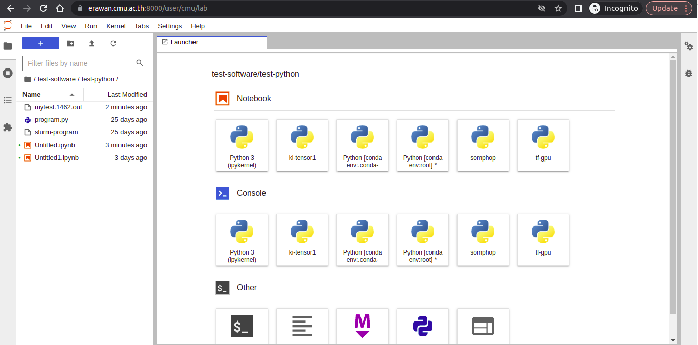Create a new folder via toolbar icon
Image resolution: width=698 pixels, height=345 pixels.
[70, 43]
